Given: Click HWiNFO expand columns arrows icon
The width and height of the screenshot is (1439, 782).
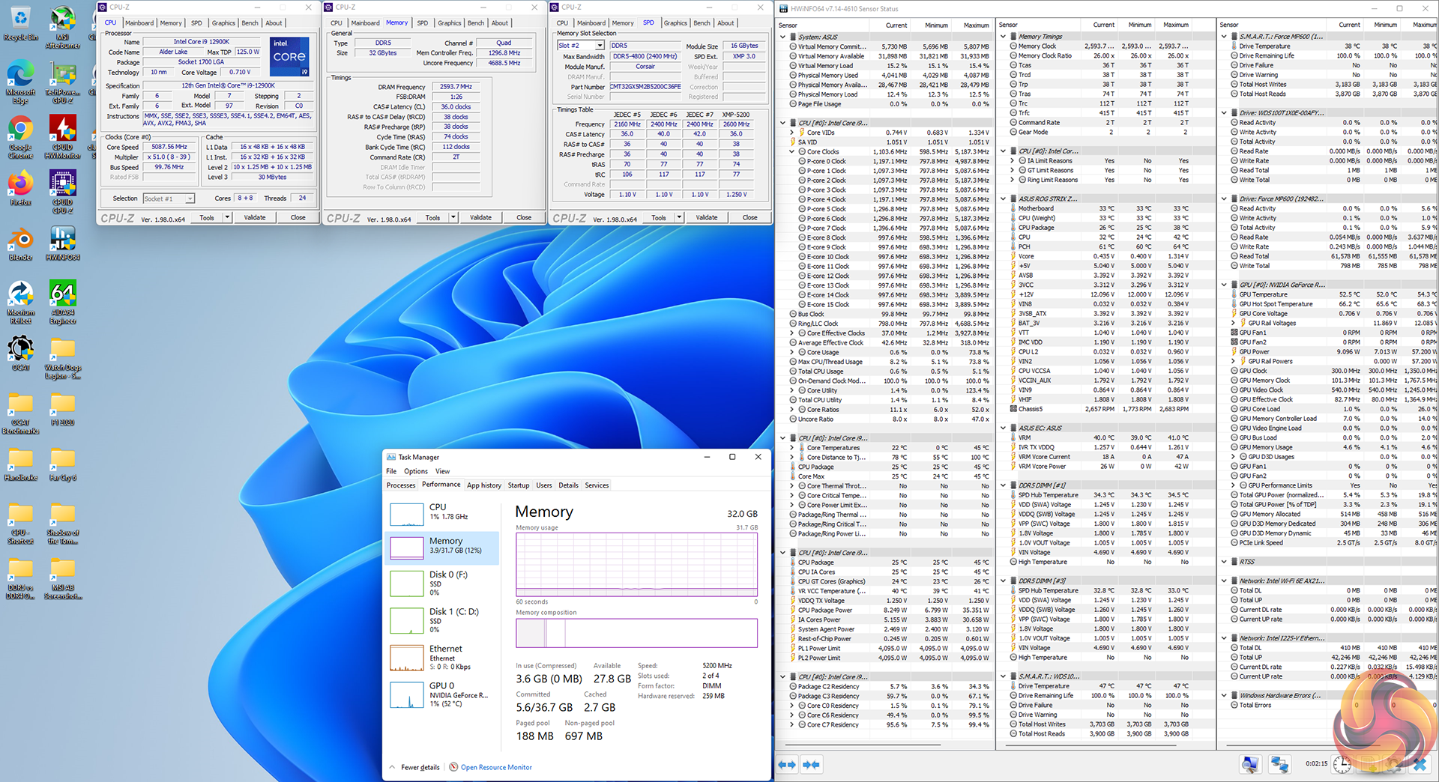Looking at the screenshot, I should [787, 765].
